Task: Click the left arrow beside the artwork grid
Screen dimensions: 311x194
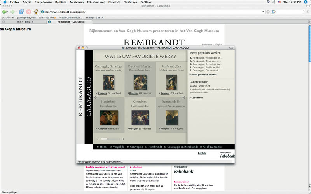Action: coord(96,97)
